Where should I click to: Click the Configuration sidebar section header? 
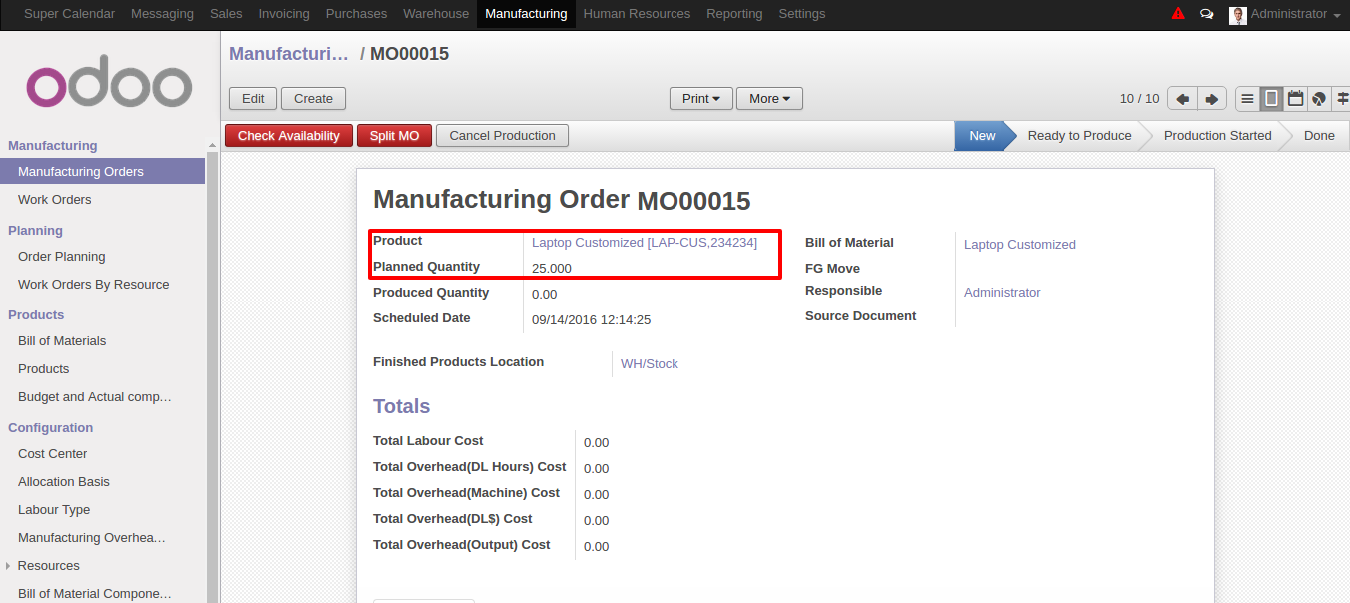pos(50,428)
